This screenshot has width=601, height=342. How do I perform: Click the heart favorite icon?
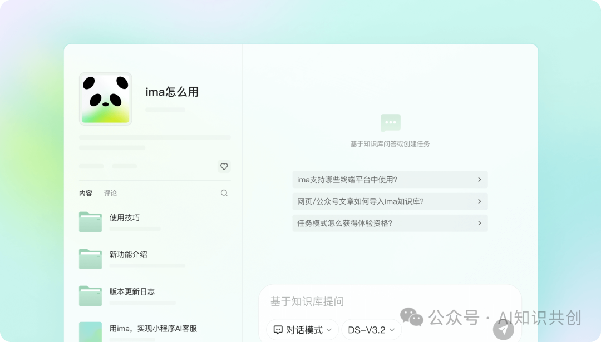[224, 167]
